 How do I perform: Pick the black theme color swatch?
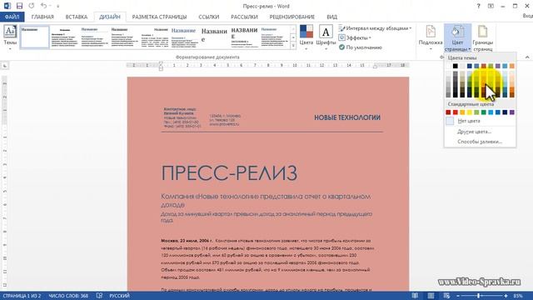pos(456,66)
